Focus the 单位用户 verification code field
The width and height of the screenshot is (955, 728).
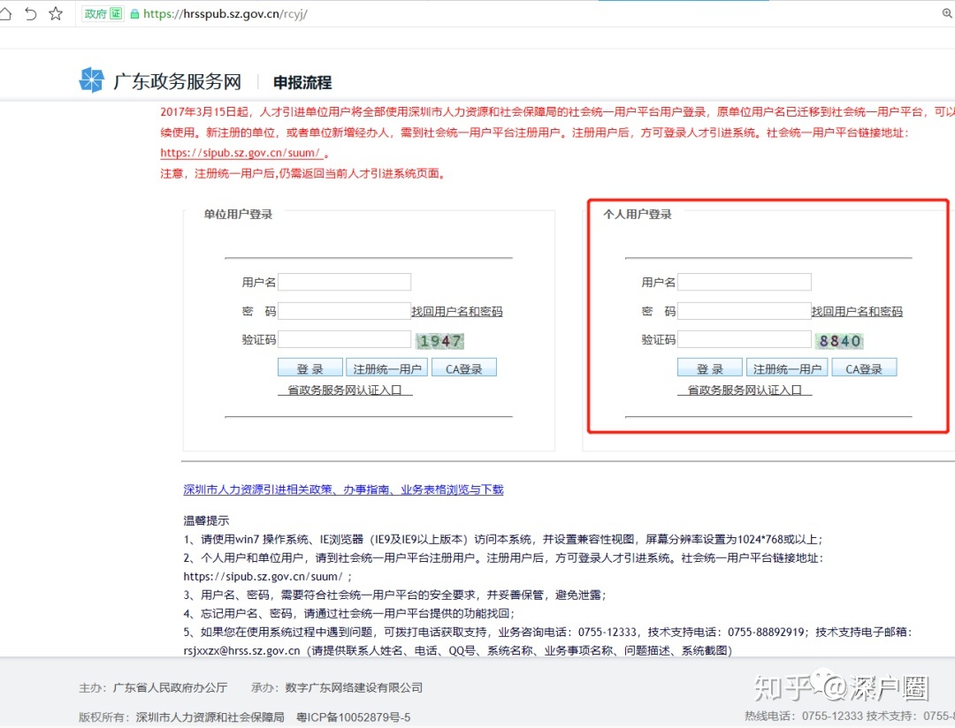[x=344, y=339]
